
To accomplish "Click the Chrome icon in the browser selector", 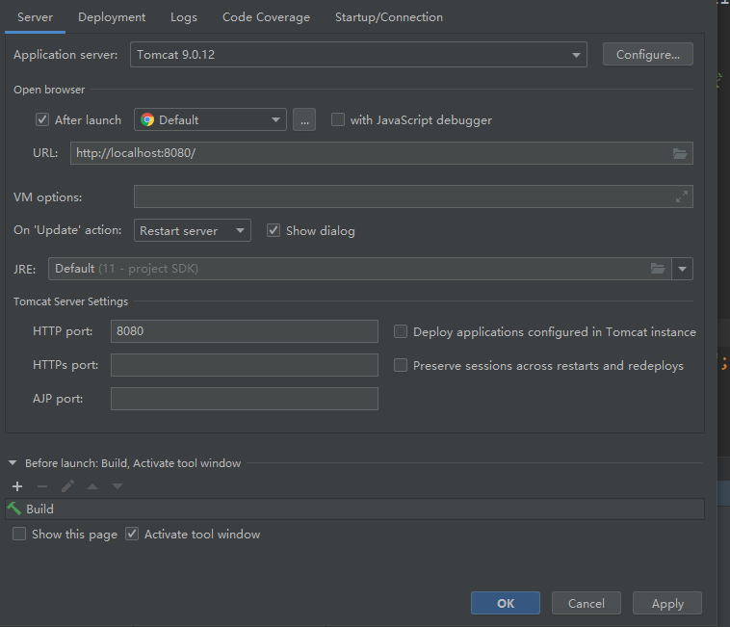I will 147,120.
